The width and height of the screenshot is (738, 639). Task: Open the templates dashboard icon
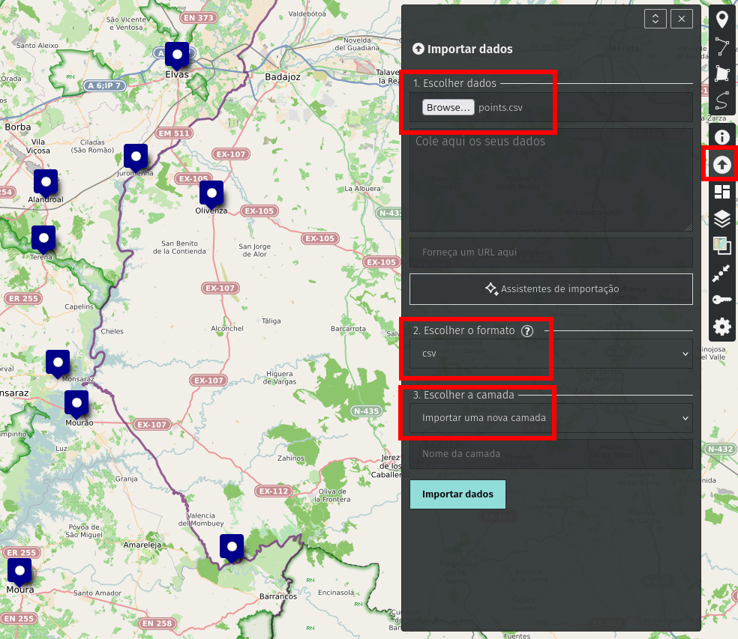pyautogui.click(x=722, y=192)
